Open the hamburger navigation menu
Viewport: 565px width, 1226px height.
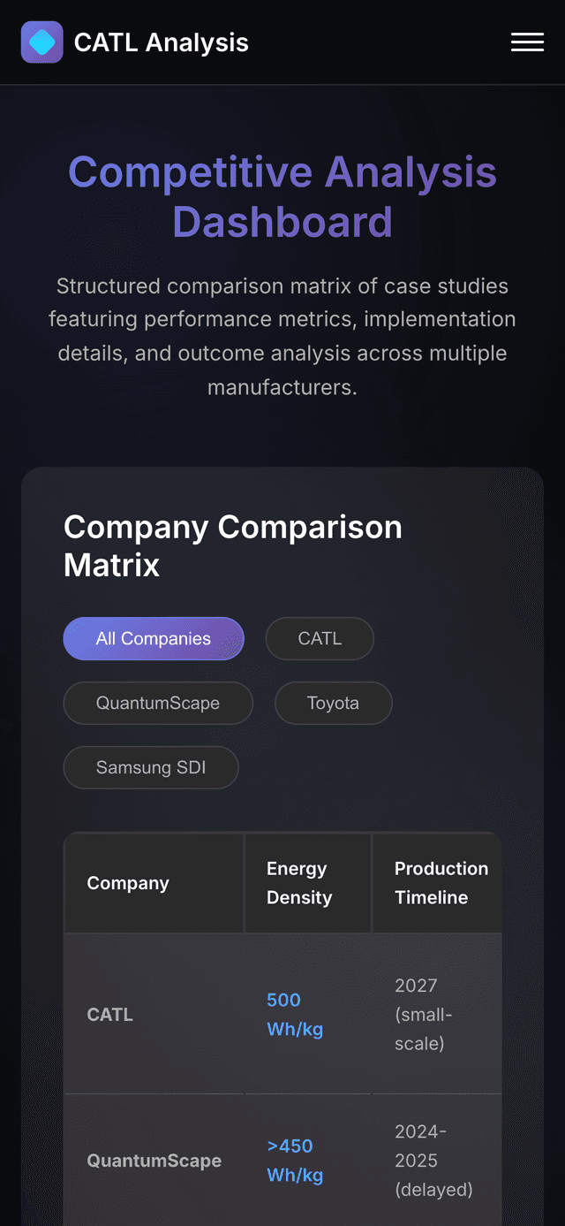pos(527,42)
